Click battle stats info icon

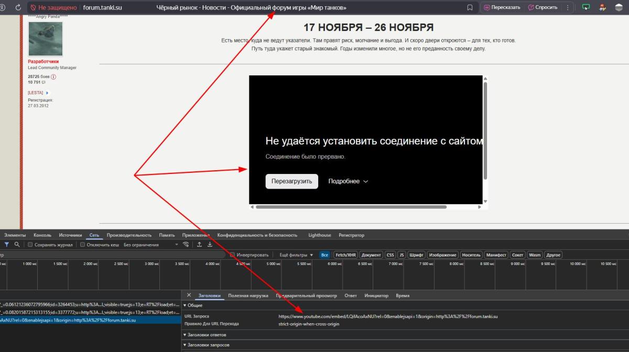[x=53, y=76]
